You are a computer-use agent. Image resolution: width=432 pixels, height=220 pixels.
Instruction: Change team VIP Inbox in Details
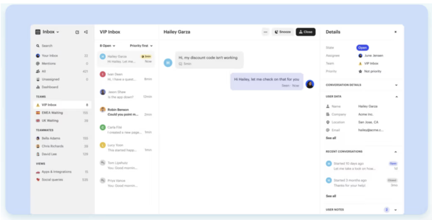pos(368,63)
